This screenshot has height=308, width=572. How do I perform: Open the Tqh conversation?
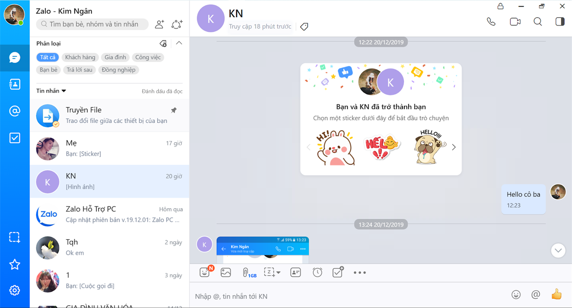[110, 247]
